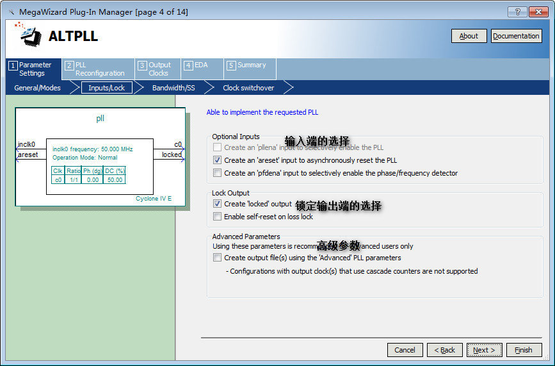
Task: Go to the EDA tab
Action: (202, 69)
